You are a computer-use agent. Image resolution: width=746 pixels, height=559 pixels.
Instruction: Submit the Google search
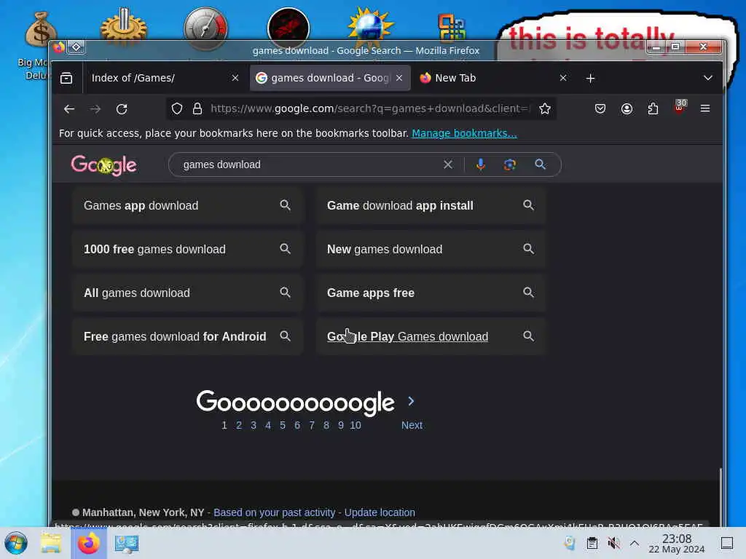540,164
